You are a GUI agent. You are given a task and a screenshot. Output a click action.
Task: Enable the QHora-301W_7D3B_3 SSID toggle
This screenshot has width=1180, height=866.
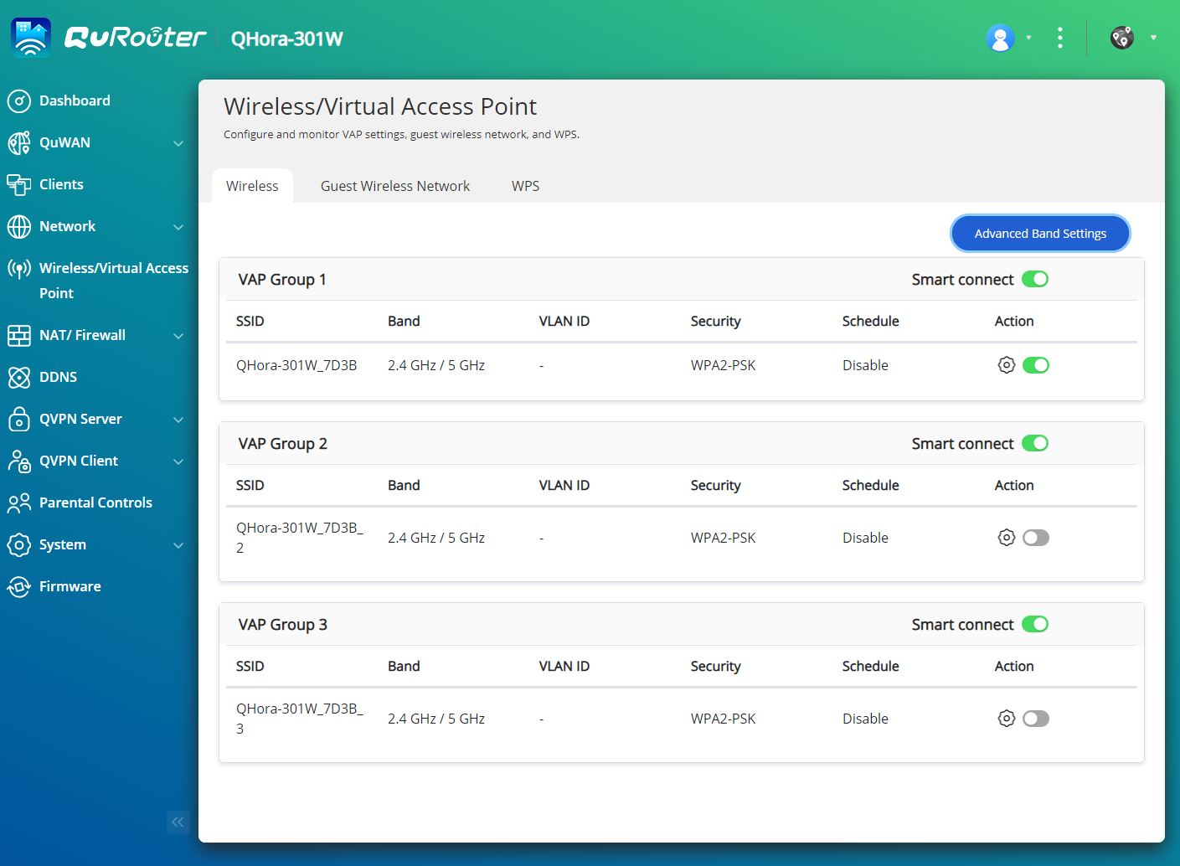1036,719
